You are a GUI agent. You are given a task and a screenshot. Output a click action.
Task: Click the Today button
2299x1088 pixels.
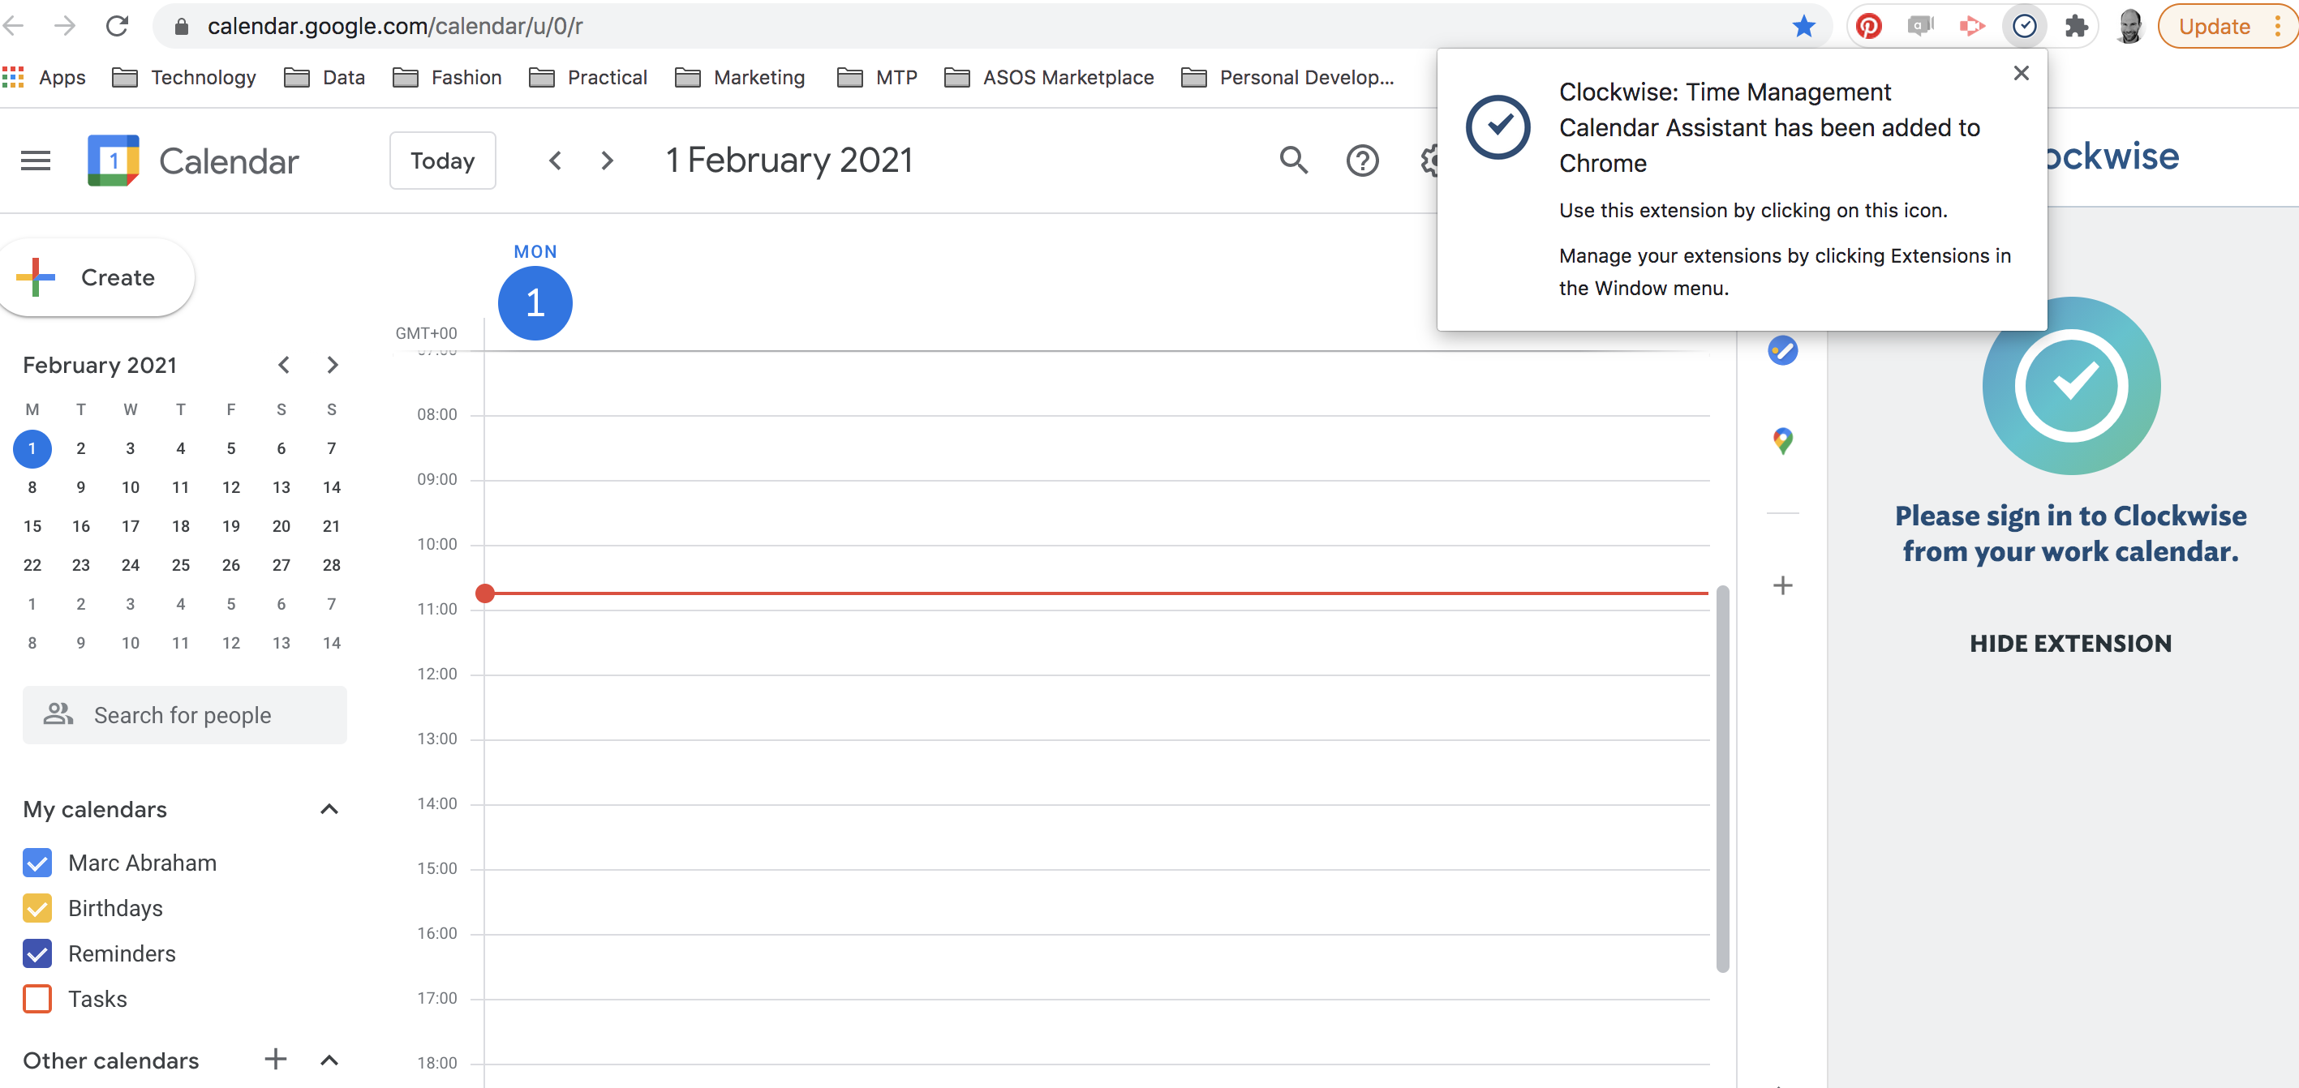[442, 161]
